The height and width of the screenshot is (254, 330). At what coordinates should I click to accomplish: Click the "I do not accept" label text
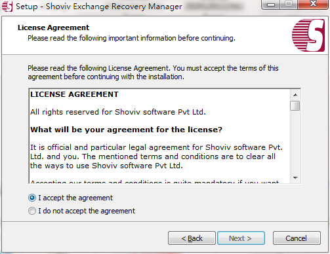point(87,211)
